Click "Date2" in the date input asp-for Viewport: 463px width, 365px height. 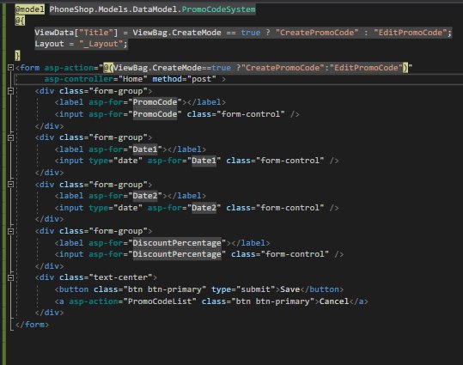(204, 208)
